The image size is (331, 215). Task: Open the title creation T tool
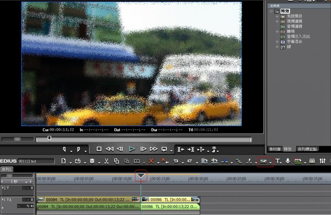tap(277, 161)
